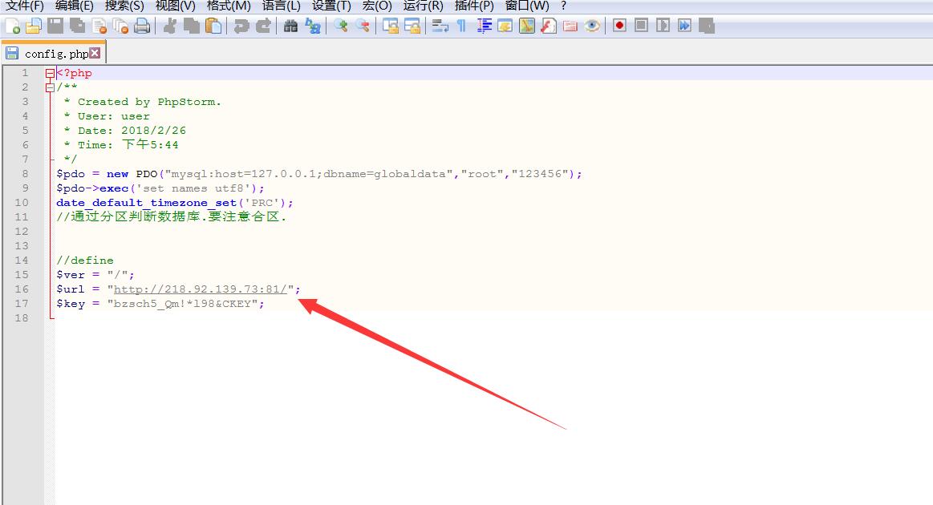Click the New file toolbar icon
The width and height of the screenshot is (933, 505).
[12, 26]
